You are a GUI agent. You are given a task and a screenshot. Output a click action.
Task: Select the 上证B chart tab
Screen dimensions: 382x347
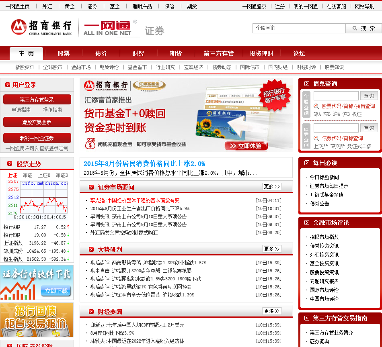pos(44,175)
